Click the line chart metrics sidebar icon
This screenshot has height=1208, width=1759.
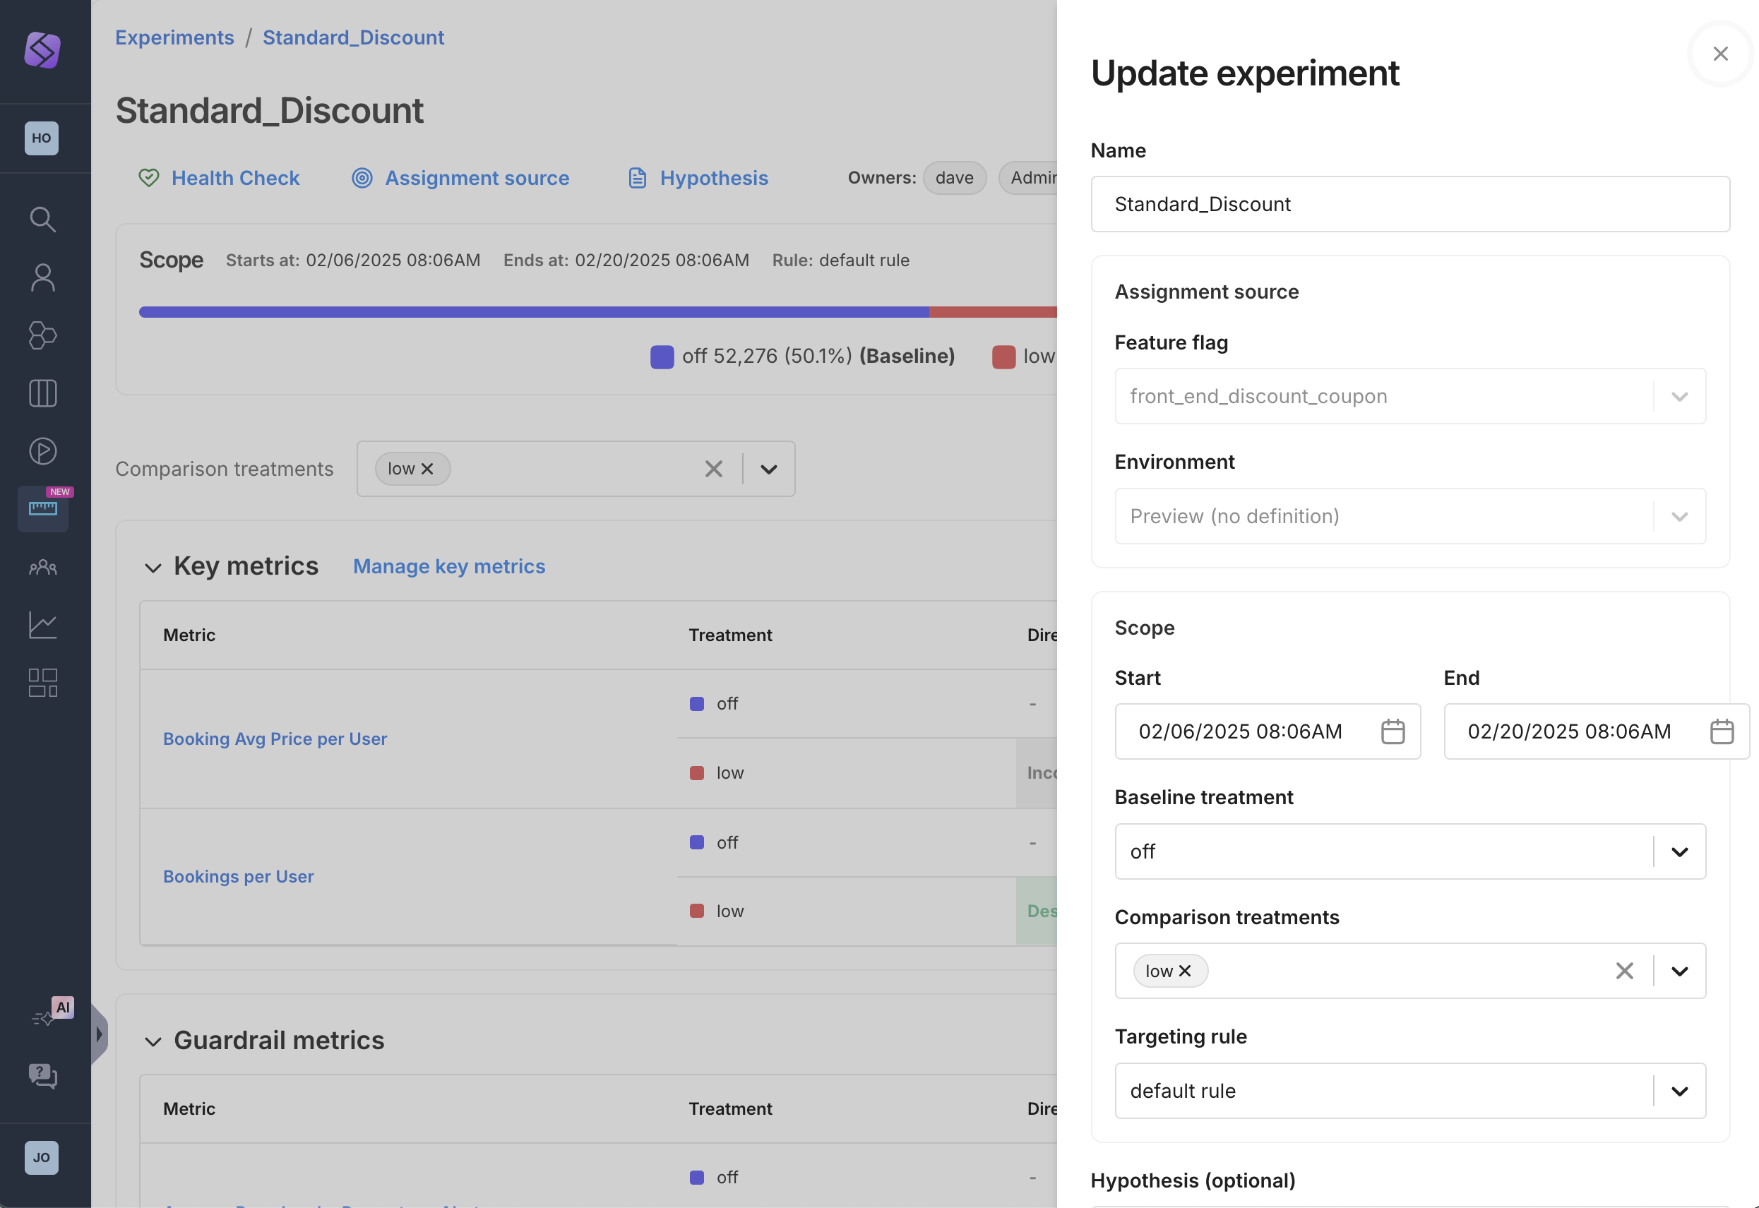[42, 626]
